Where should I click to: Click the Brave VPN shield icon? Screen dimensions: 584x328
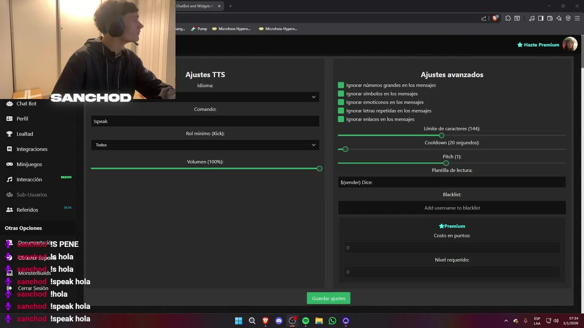568,18
